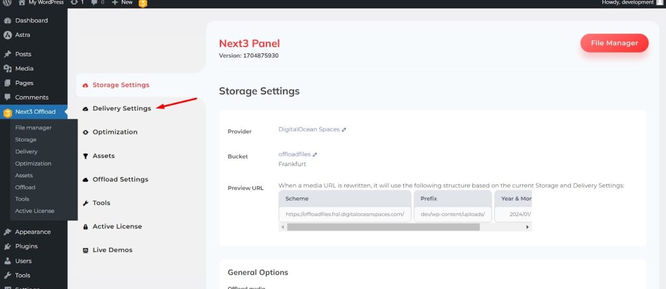Click the Version: 1704875930 text
Screen dimensions: 666x289
249,56
